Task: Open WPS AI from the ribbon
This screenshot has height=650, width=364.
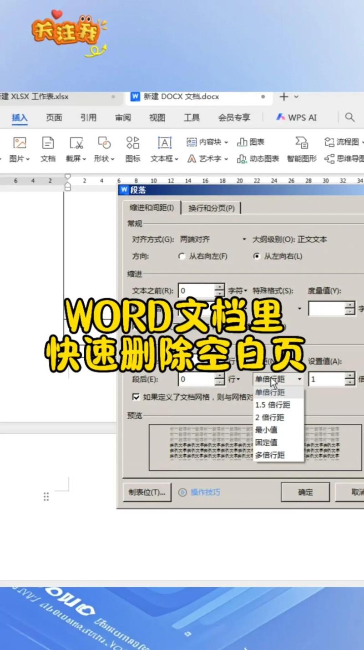Action: [x=296, y=117]
